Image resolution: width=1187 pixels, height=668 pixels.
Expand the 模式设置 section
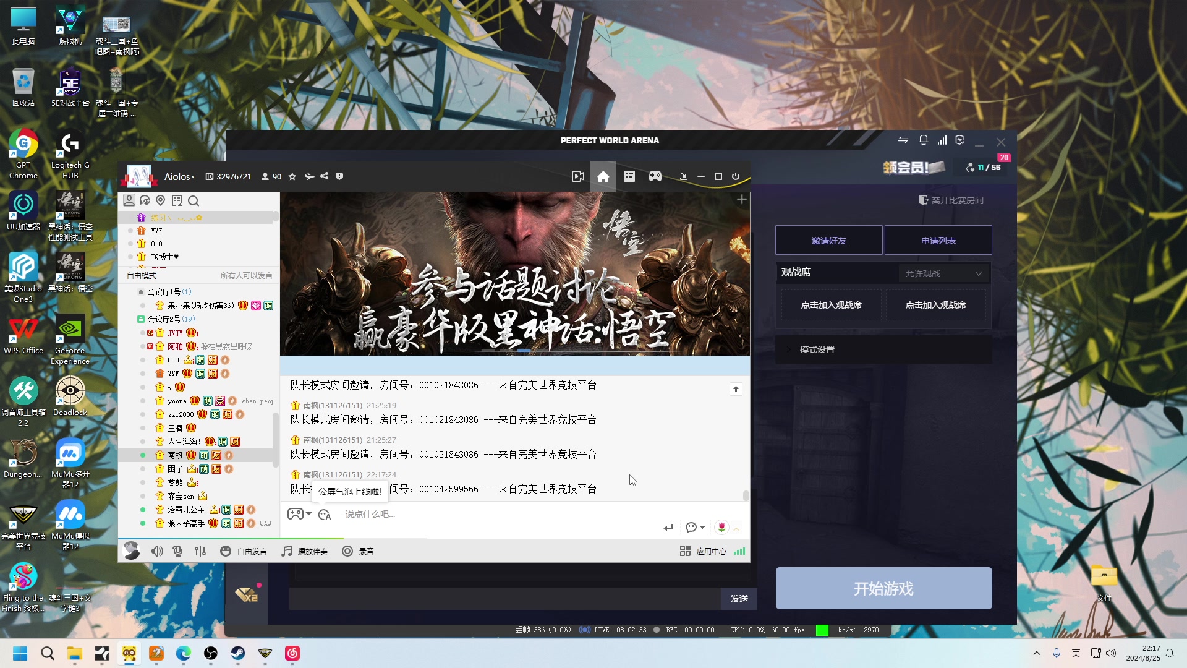tap(817, 349)
